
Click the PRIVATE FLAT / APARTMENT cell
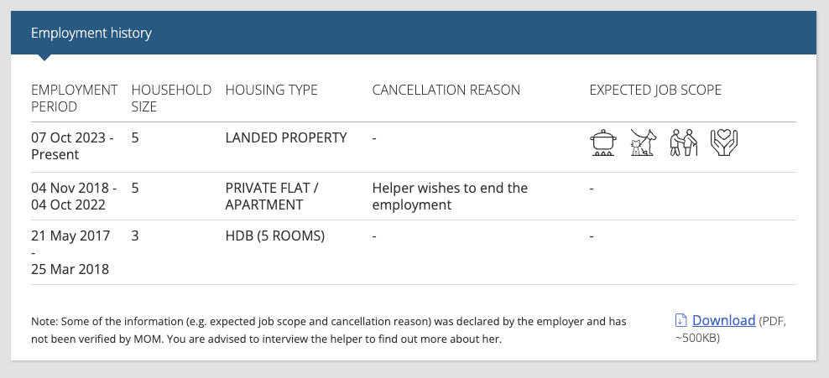pos(272,196)
